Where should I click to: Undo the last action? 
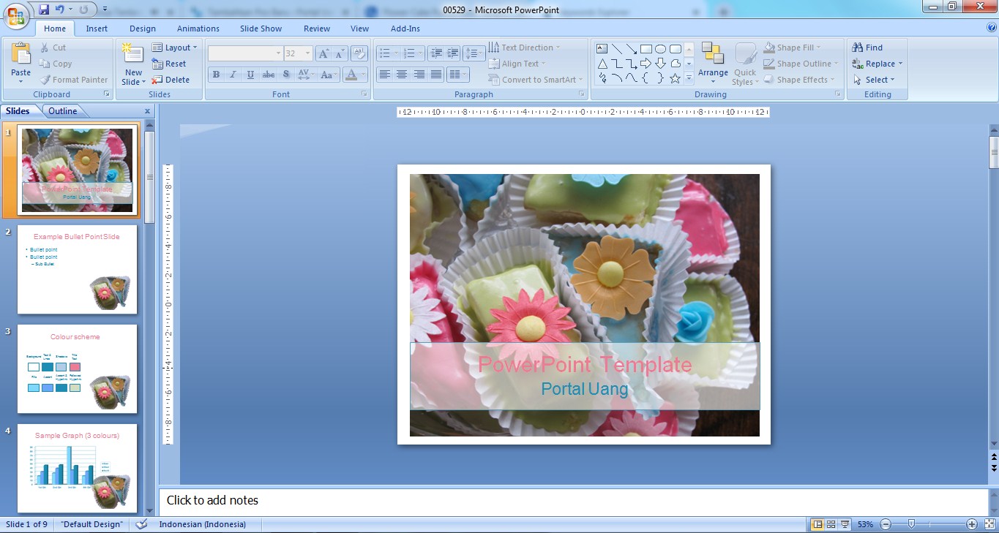click(x=60, y=10)
